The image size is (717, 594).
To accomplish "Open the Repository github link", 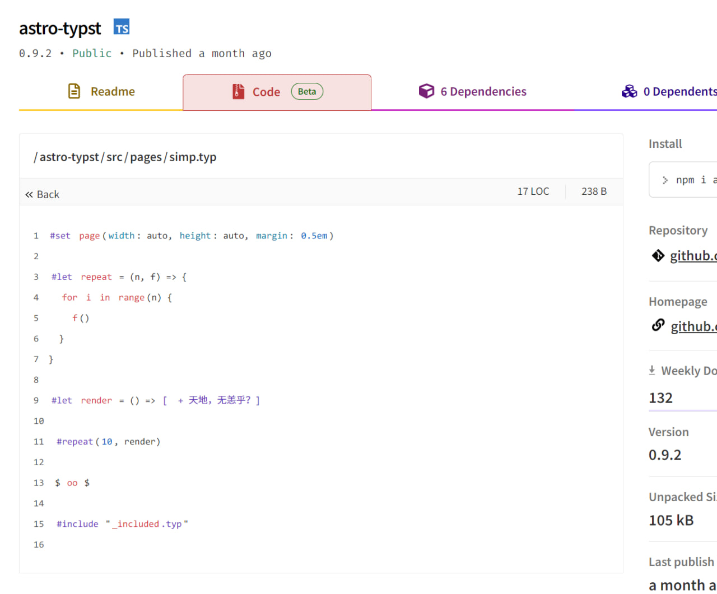I will pos(693,256).
